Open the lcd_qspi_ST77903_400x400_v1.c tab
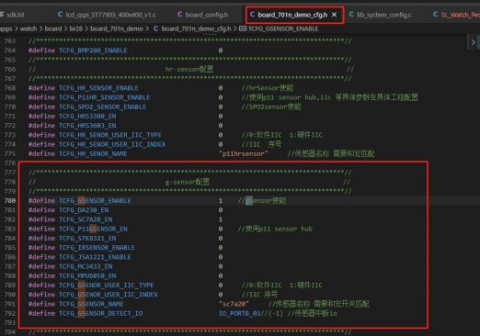Viewport: 480px width, 336px height. click(107, 15)
